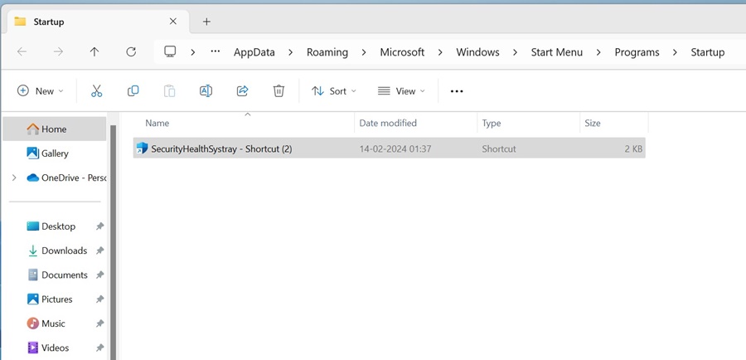The image size is (746, 360).
Task: Expand chevron after Programs in path
Action: 675,52
